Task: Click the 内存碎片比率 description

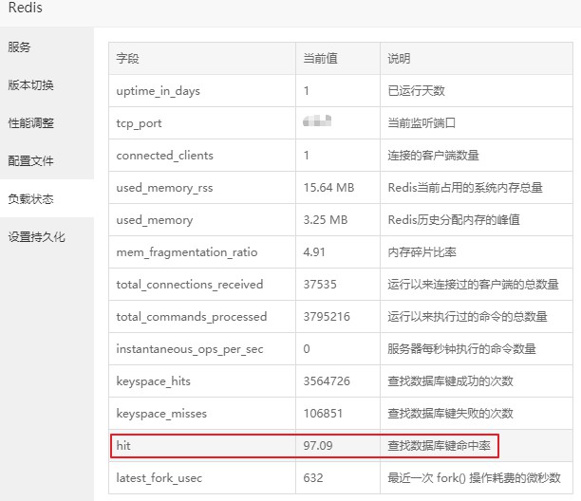Action: 422,252
